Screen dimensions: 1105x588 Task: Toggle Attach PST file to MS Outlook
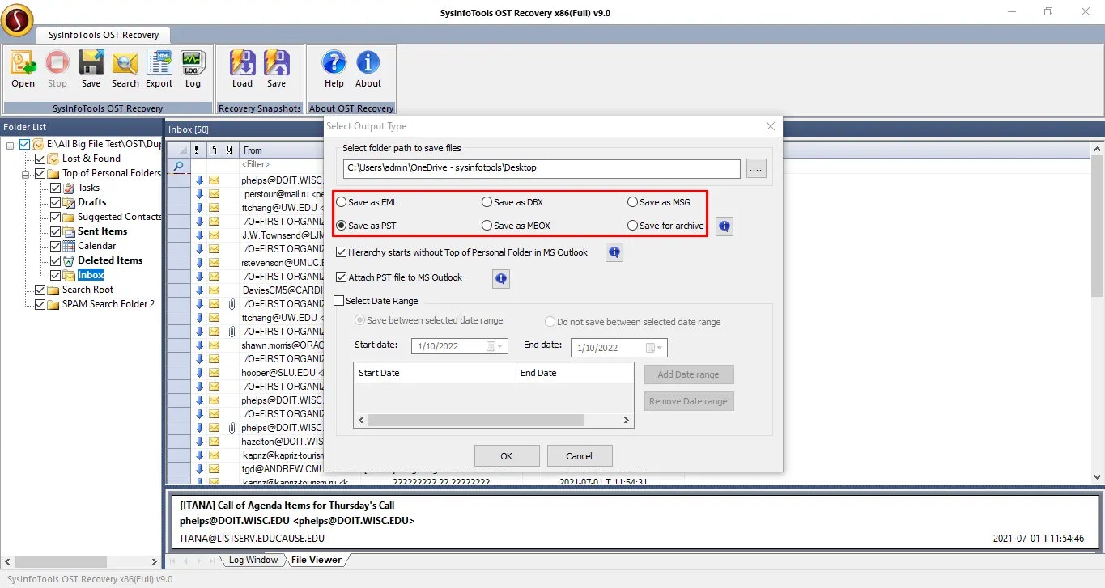[x=341, y=277]
